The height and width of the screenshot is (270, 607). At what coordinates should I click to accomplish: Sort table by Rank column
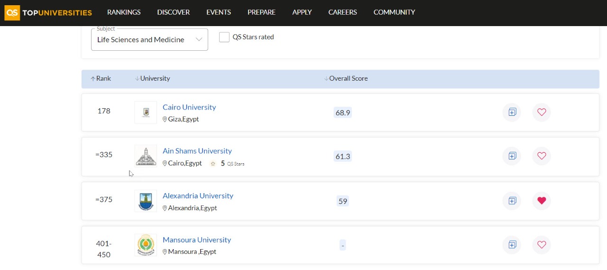pos(101,79)
